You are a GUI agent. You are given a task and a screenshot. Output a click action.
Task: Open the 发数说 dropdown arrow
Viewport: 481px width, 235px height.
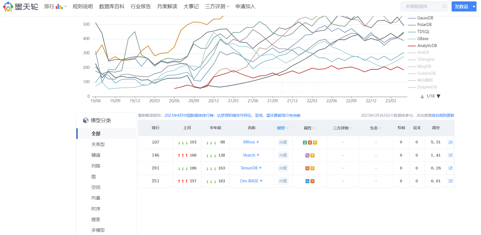474,6
